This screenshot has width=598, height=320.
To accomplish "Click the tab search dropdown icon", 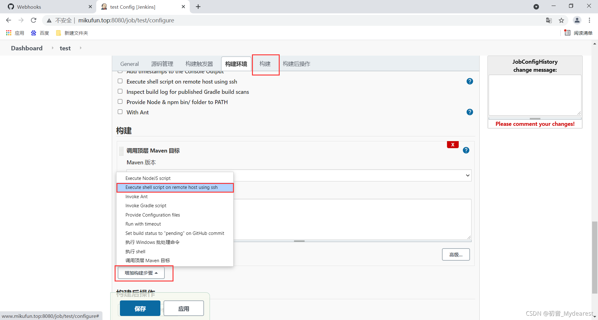I will pos(536,7).
